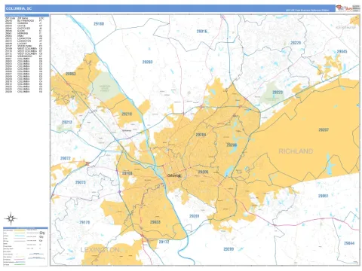Viewport: 362px width, 271px height.
Task: Click the Columbia city name label
Action: point(174,175)
